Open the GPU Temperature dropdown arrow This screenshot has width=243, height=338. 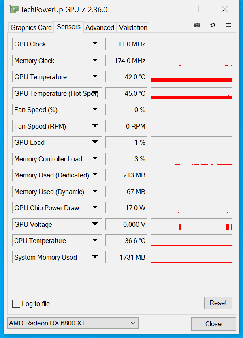[95, 76]
